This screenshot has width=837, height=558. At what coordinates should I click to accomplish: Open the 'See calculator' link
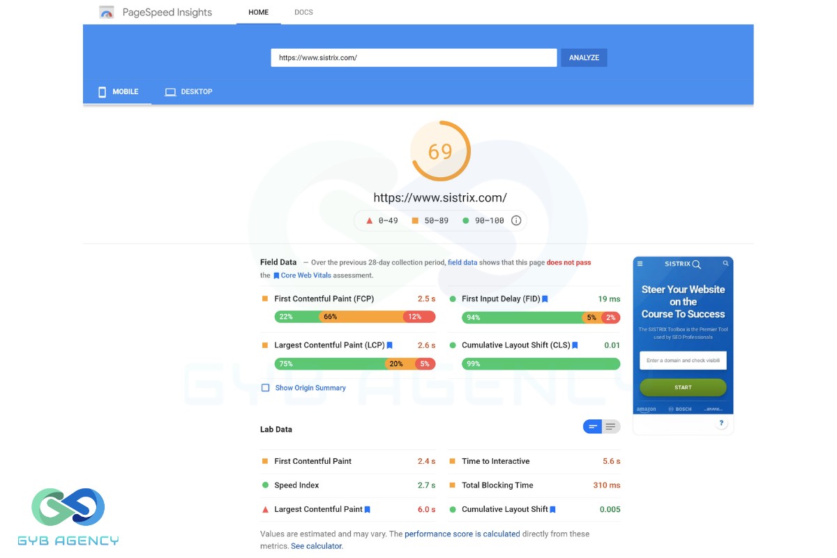(x=316, y=546)
